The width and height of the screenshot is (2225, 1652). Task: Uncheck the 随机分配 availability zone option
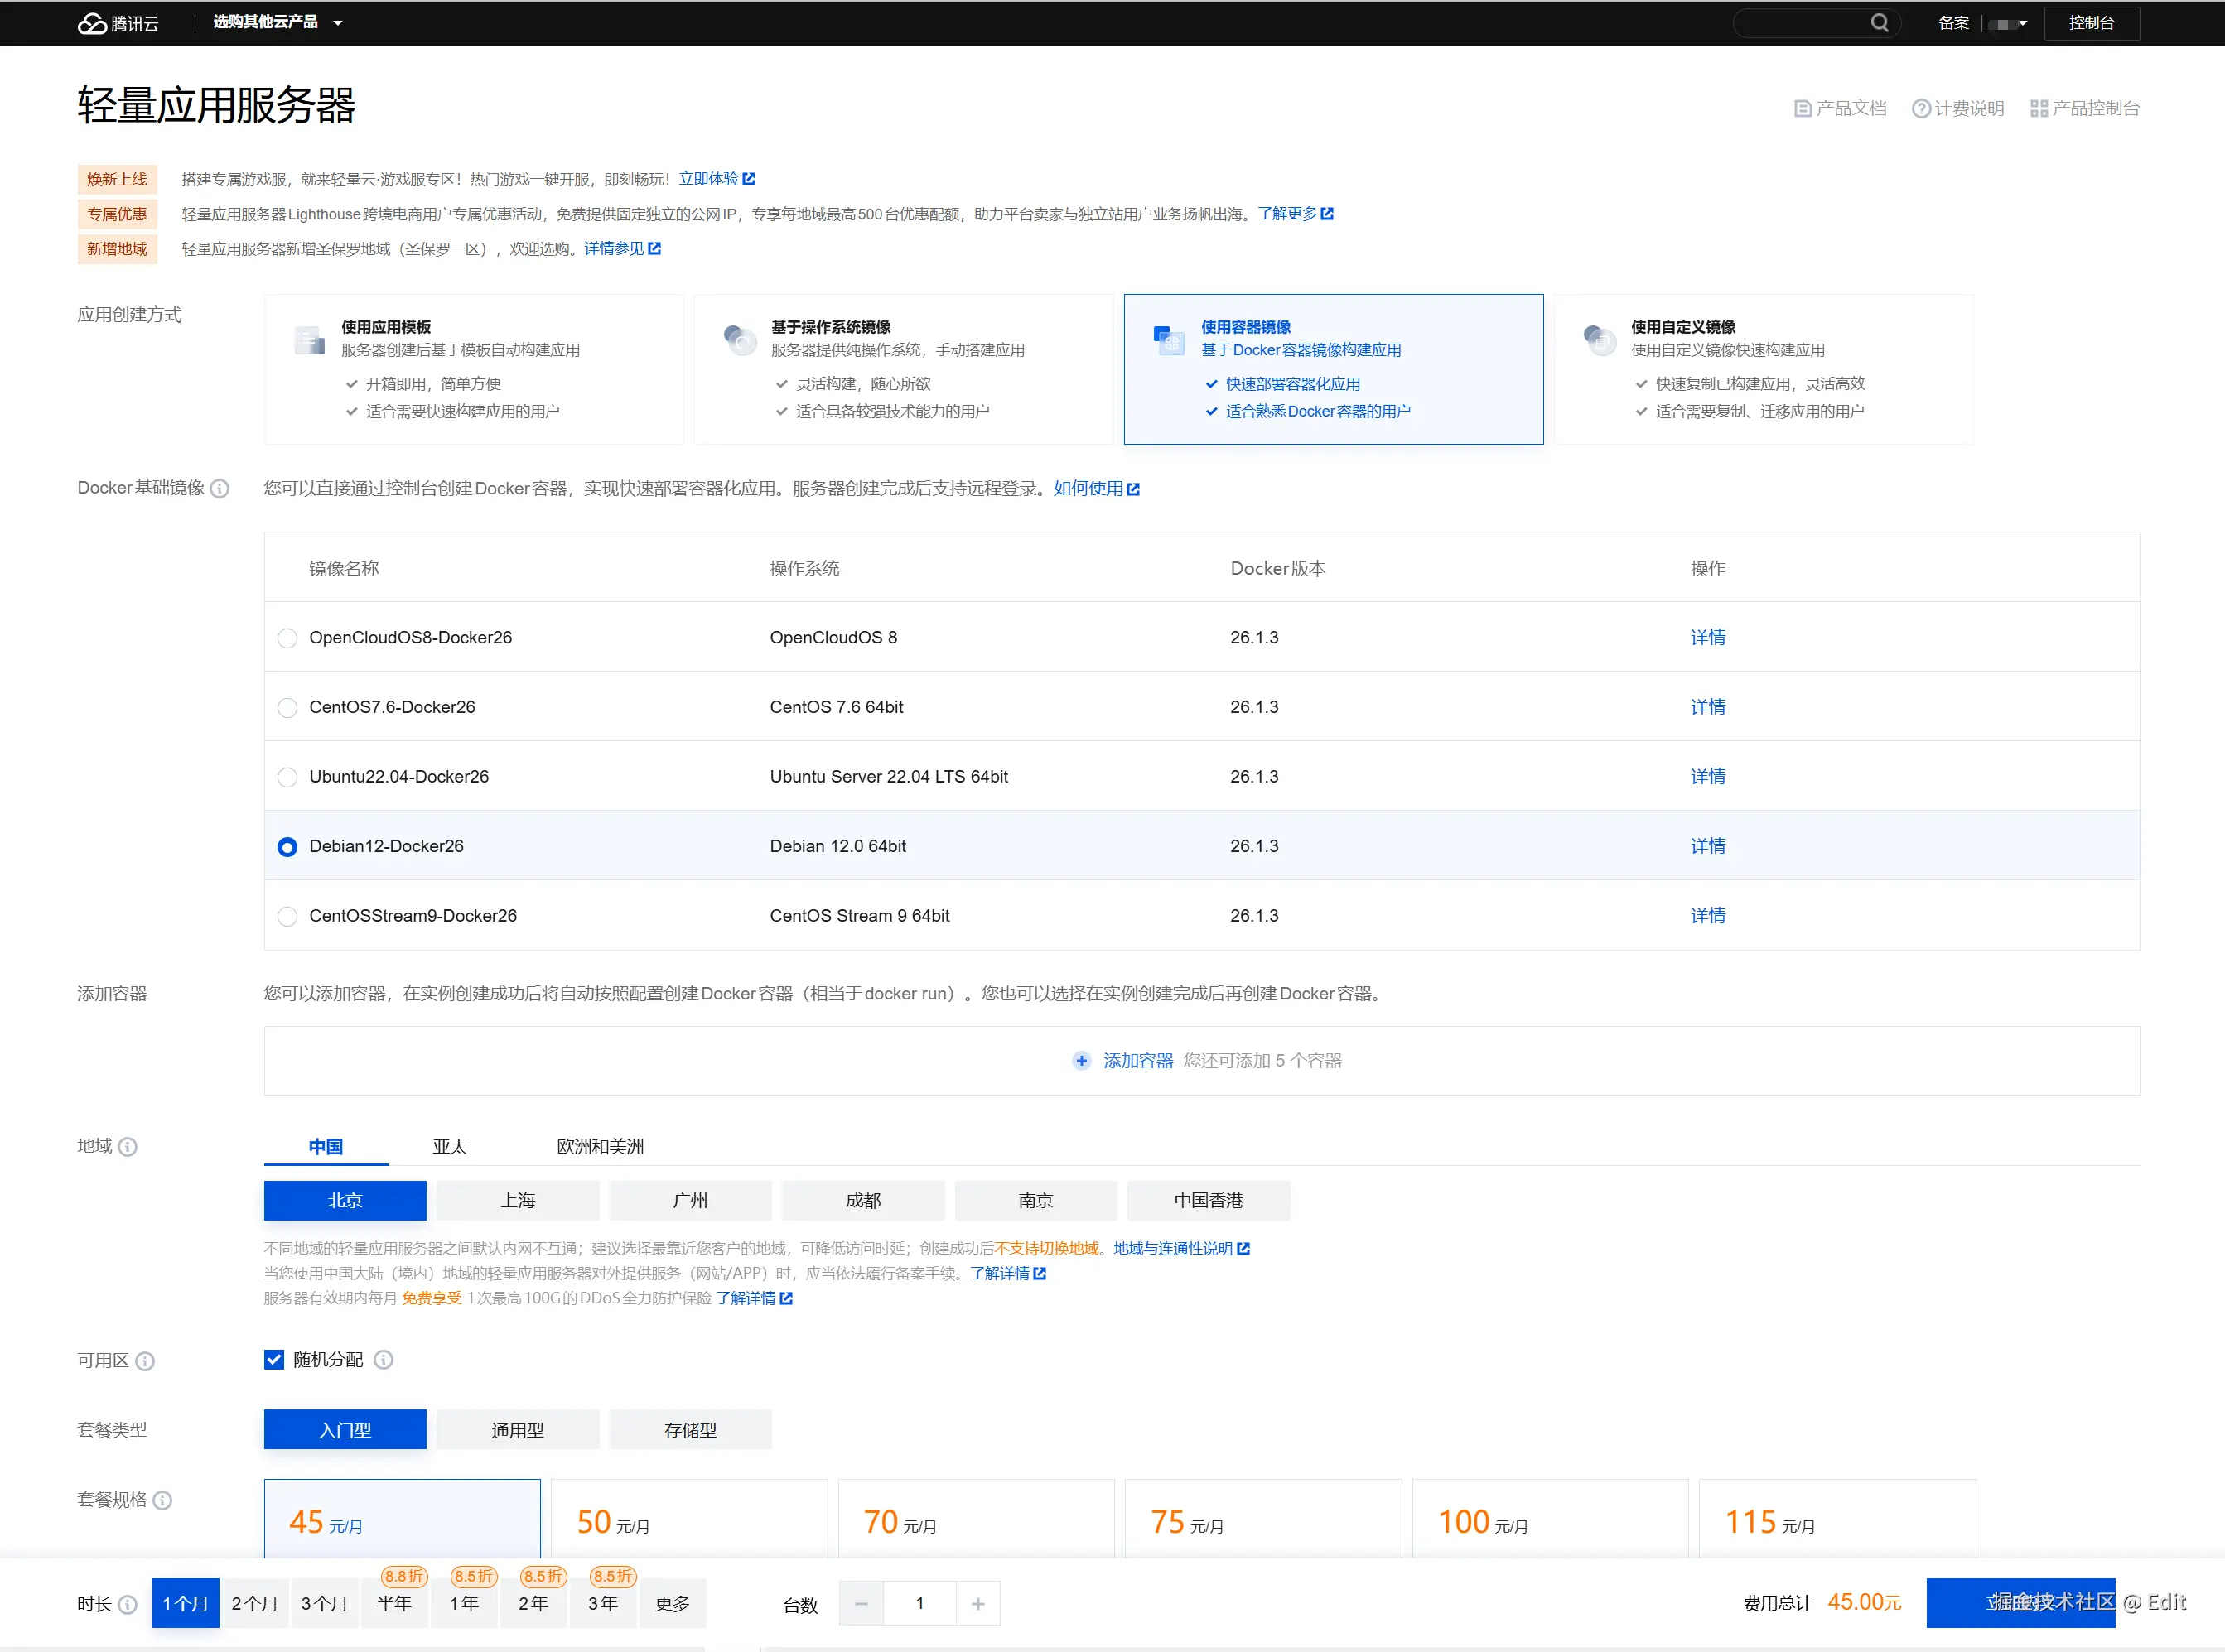274,1359
